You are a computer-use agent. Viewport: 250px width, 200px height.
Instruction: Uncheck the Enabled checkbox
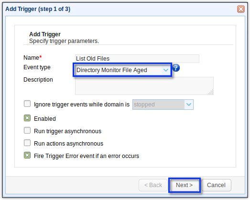[27, 118]
